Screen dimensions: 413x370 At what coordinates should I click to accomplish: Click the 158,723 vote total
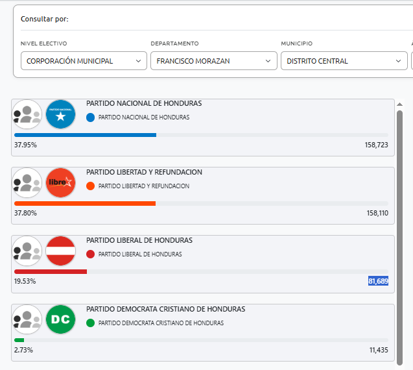(376, 145)
